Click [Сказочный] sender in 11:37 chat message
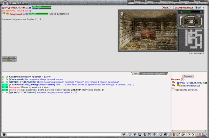Screen dimensions: 209x138 (17, 85)
